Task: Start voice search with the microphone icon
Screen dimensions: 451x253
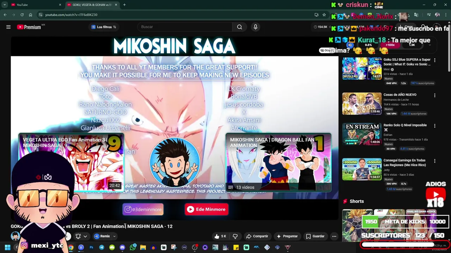Action: point(255,27)
